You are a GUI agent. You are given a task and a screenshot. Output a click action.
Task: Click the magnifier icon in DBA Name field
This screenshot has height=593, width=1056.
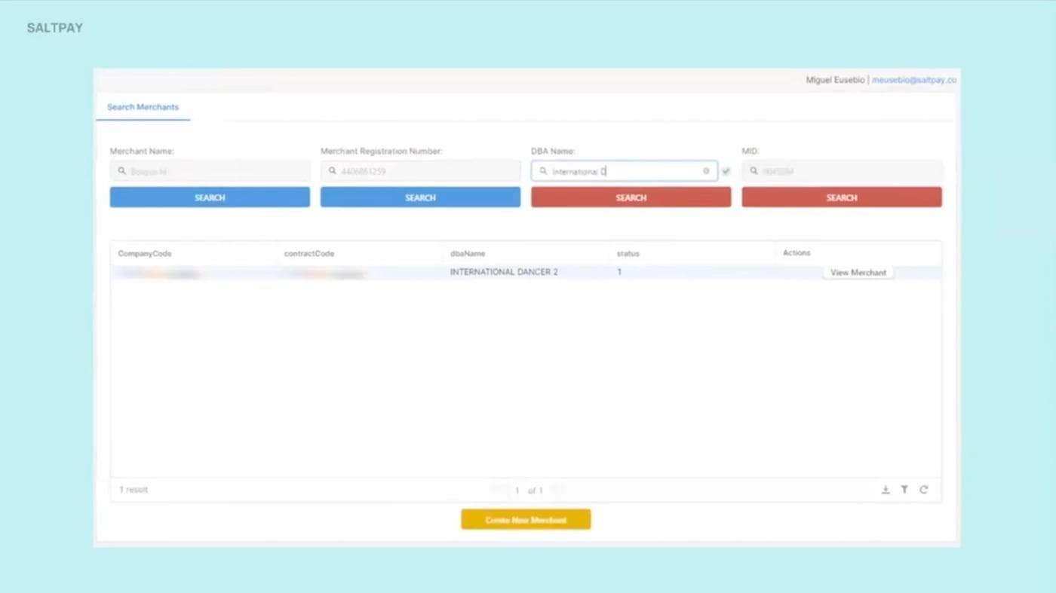pos(543,171)
